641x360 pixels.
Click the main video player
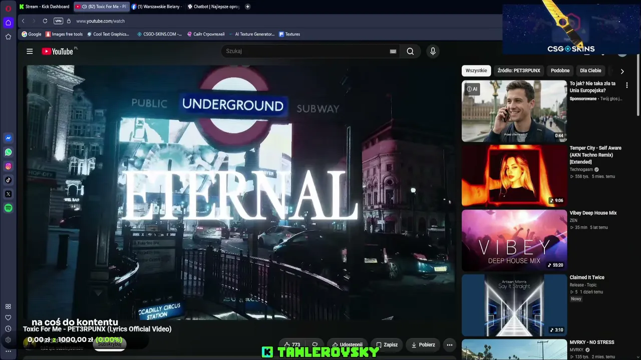click(239, 192)
